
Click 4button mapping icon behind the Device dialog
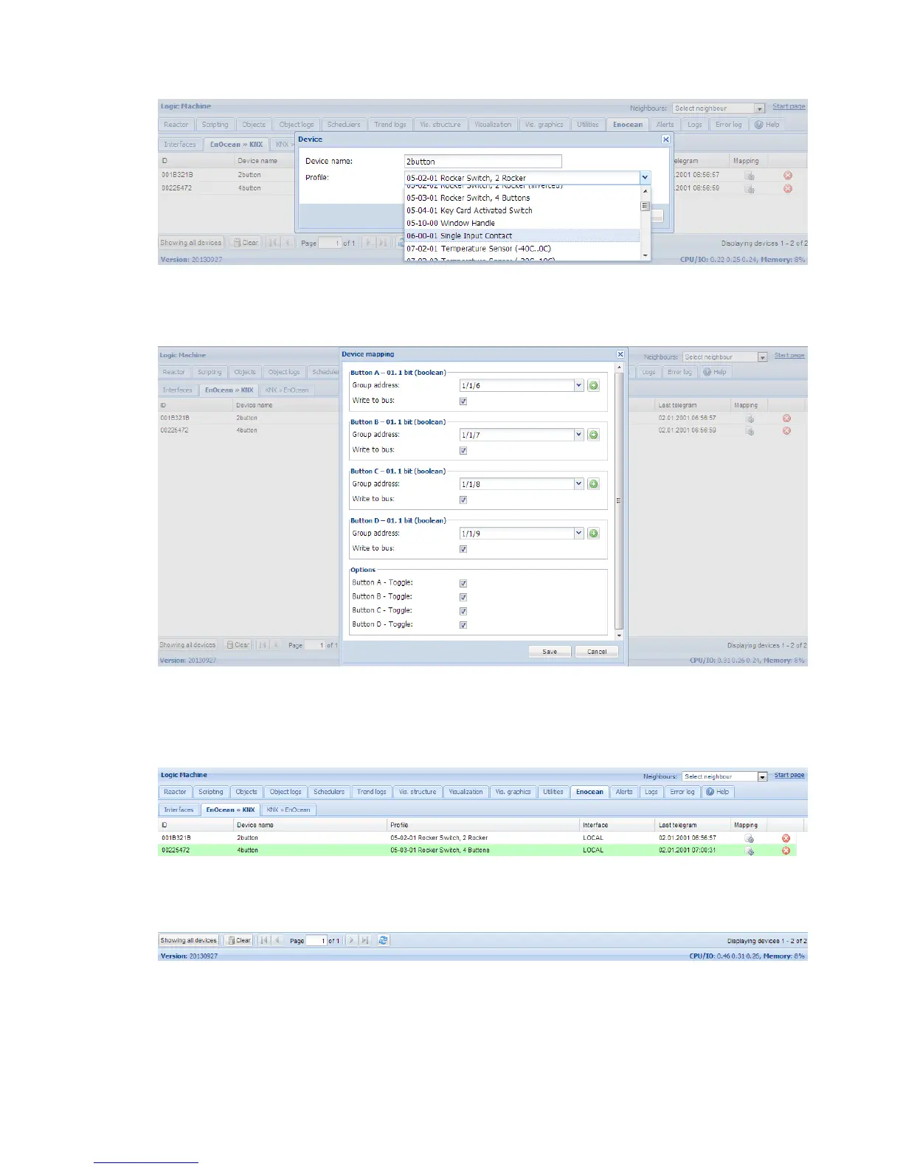pyautogui.click(x=750, y=189)
